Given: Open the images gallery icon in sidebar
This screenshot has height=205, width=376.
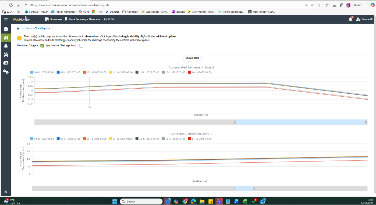Looking at the screenshot, I should (6, 63).
